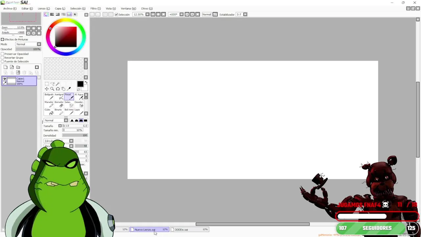
Task: Choose the rectangular selection tool
Action: (47, 84)
